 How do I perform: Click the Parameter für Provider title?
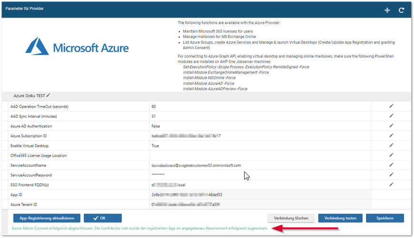(25, 9)
